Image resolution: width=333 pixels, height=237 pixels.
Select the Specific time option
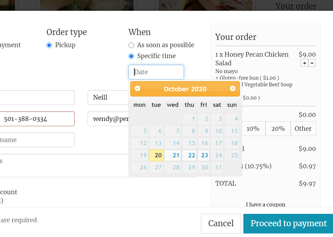pos(131,56)
